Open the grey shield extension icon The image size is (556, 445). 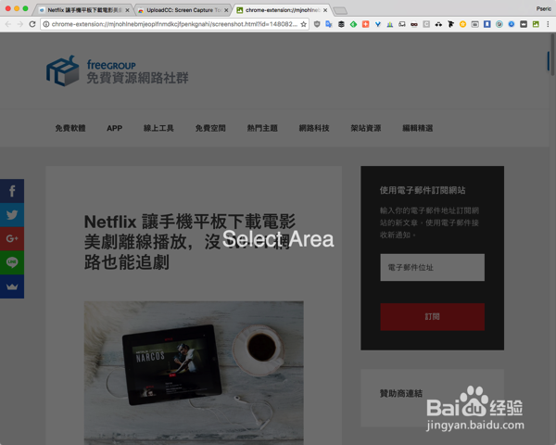[x=317, y=24]
